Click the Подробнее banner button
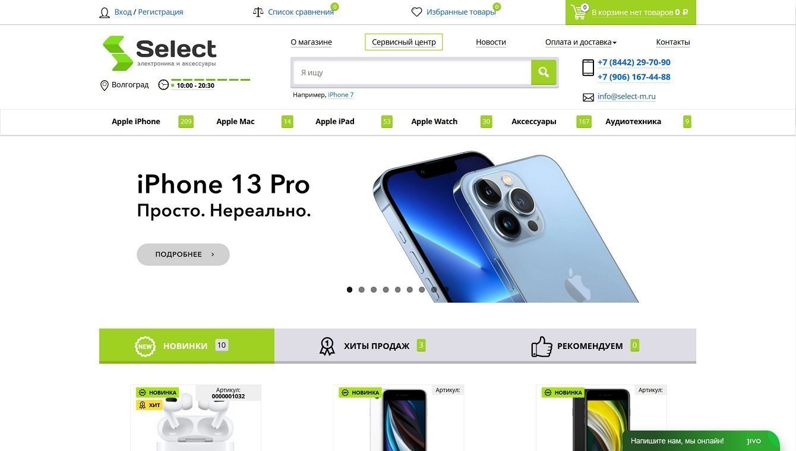Screen dimensions: 796x451 tap(183, 255)
